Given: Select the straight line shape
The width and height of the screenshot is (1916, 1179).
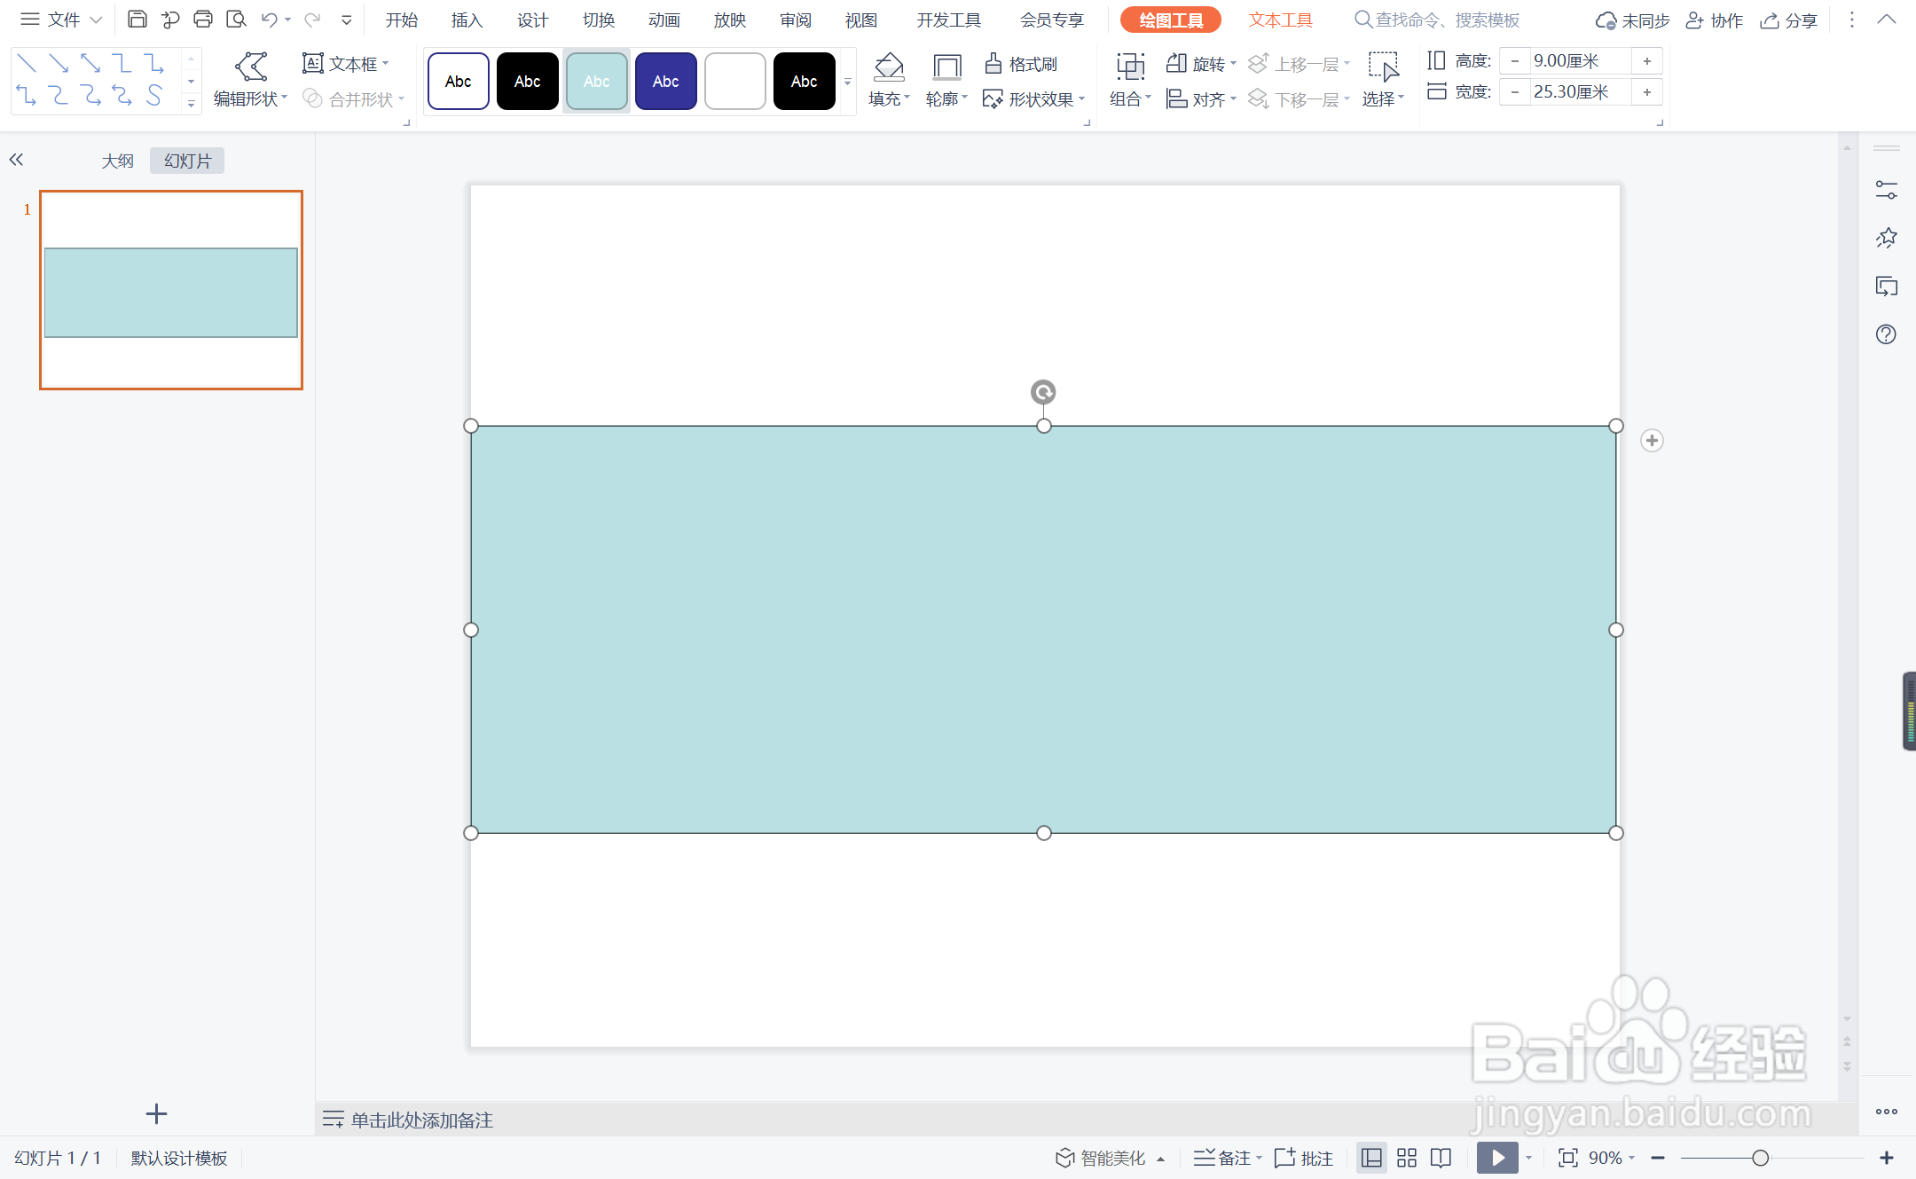Looking at the screenshot, I should 27,63.
